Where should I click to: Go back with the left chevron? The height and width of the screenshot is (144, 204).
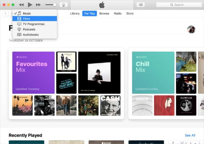coord(5,13)
